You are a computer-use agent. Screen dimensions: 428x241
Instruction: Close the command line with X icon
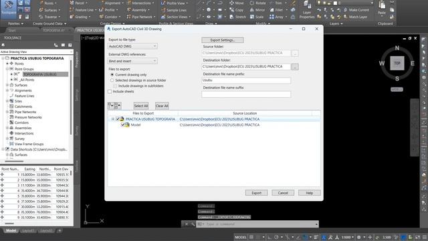(x=187, y=224)
